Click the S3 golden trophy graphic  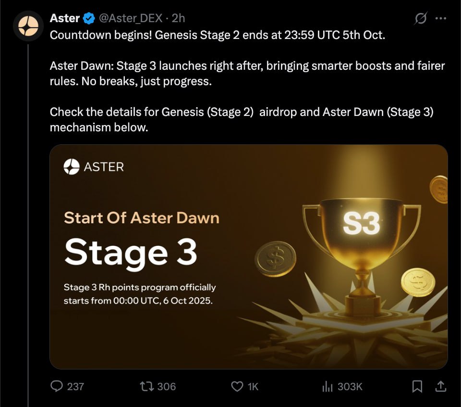tap(362, 236)
